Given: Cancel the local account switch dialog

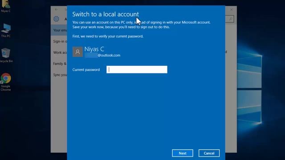Looking at the screenshot, I should pyautogui.click(x=209, y=153).
